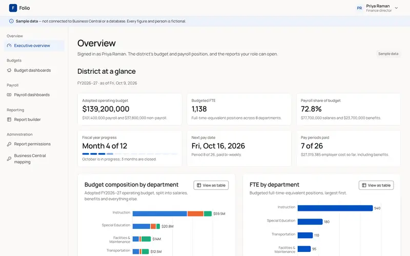Screen dimensions: 410x256
Task: Click the Report builder table icon
Action: (9, 119)
